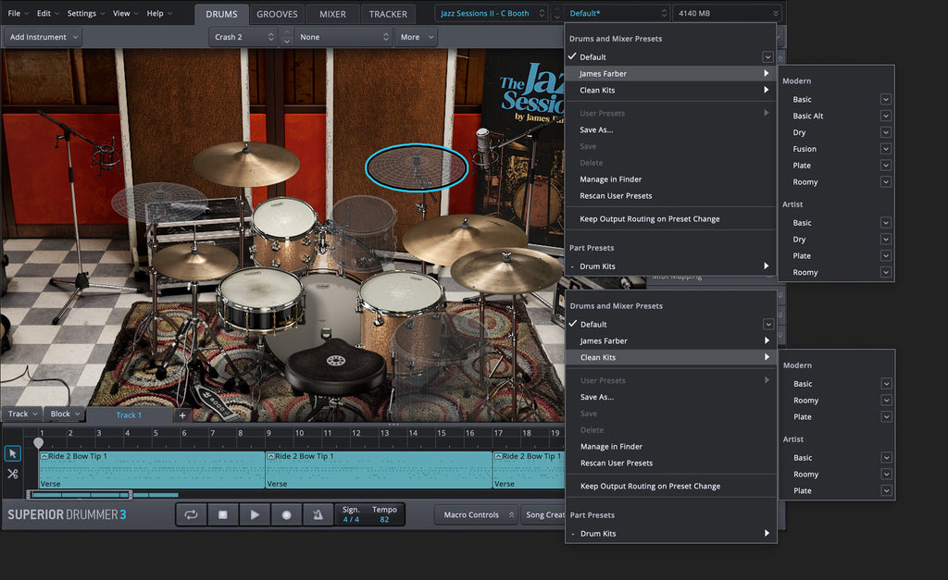The height and width of the screenshot is (580, 948).
Task: Add a new track with the plus button
Action: tap(182, 415)
